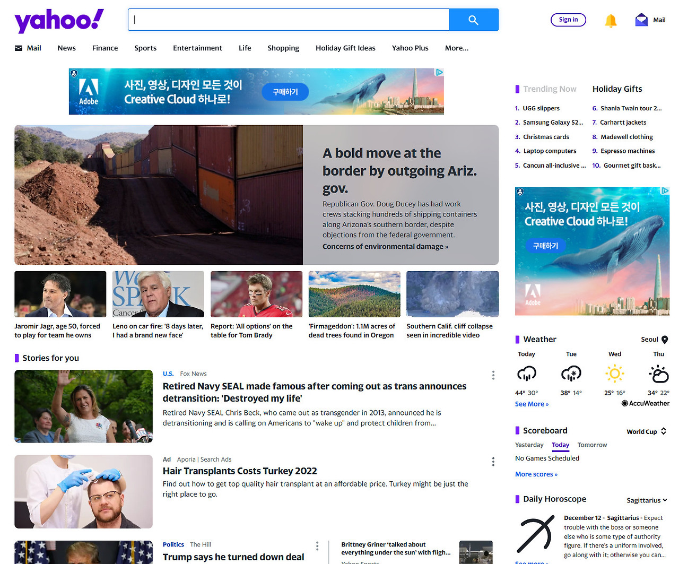Viewport: 679px width, 564px height.
Task: Open the News navigation item
Action: tap(67, 48)
